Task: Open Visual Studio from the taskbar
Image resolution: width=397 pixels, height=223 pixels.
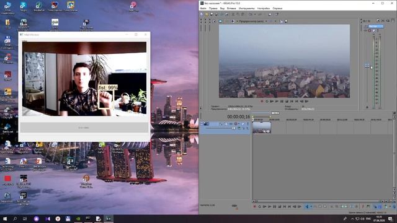Action: [x=48, y=219]
